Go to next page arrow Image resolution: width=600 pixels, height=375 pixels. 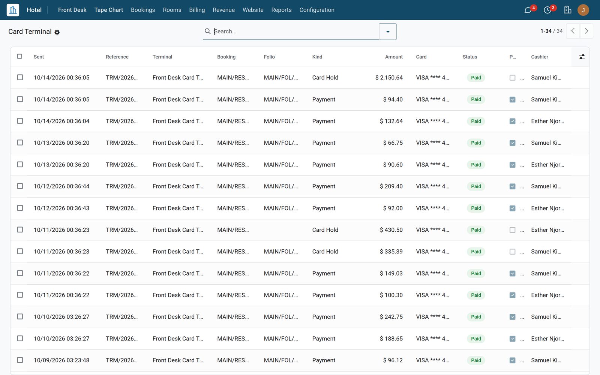[586, 31]
